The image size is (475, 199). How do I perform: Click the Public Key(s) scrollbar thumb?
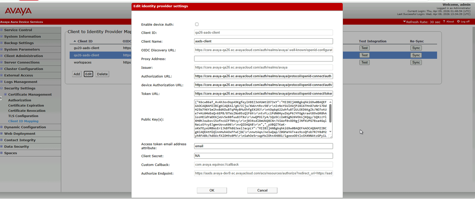[330, 113]
